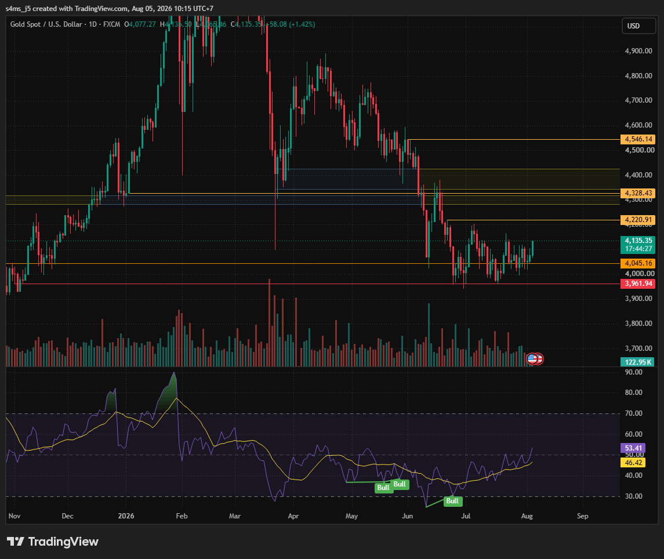Click the yellow RSI average value 46.42
664x559 pixels.
pos(633,462)
